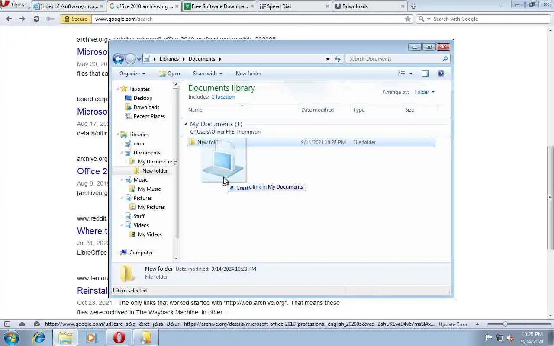Click the bookmark star in address bar
This screenshot has height=346, width=554.
coord(407,19)
